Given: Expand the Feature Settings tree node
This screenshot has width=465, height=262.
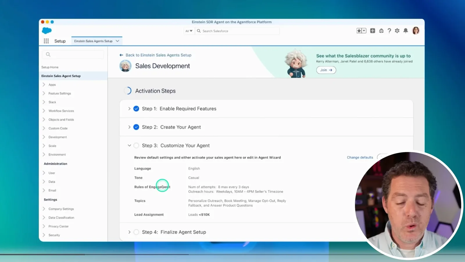Looking at the screenshot, I should (44, 93).
